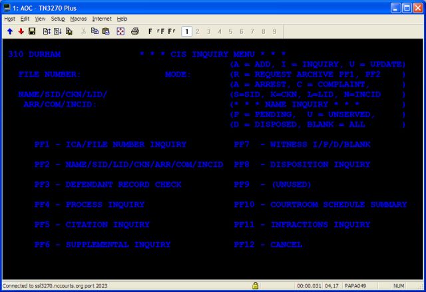Click the (R = REQUEST ARCHIVE PF1, PF2) hint line
This screenshot has height=292, width=426.
318,74
